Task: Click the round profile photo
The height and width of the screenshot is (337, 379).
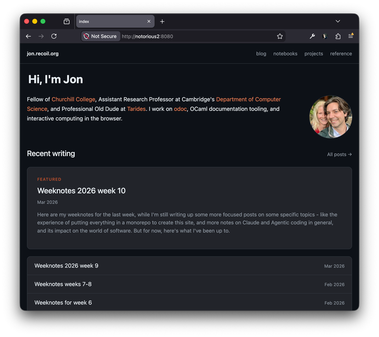Action: (331, 117)
